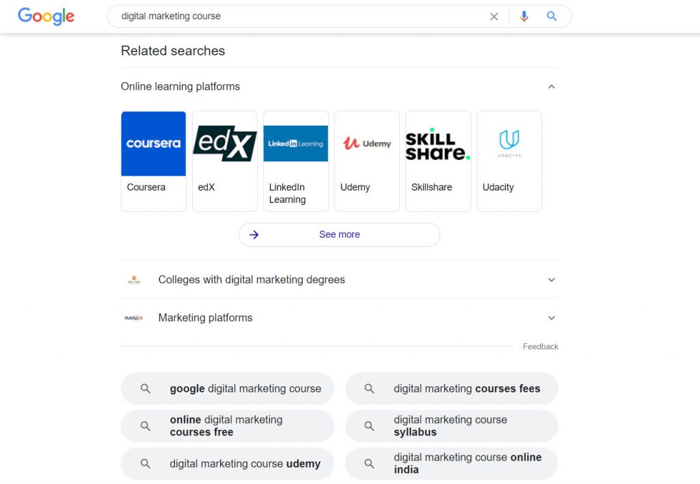
Task: Collapse the Online learning platforms section
Action: point(552,87)
